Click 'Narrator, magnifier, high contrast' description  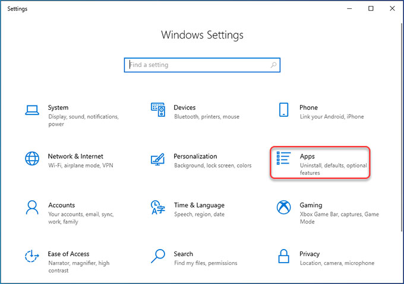(79, 267)
